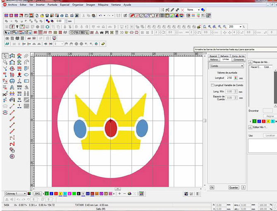Click the 3D stitch effect icon
Screen dimensions: 277x211
(122, 33)
